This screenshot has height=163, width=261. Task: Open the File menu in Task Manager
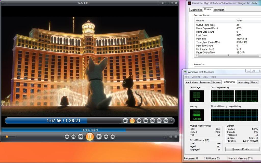tap(187, 77)
